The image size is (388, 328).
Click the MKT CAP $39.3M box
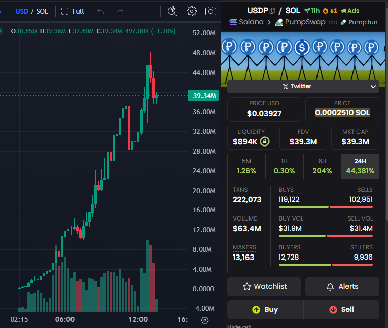[355, 137]
